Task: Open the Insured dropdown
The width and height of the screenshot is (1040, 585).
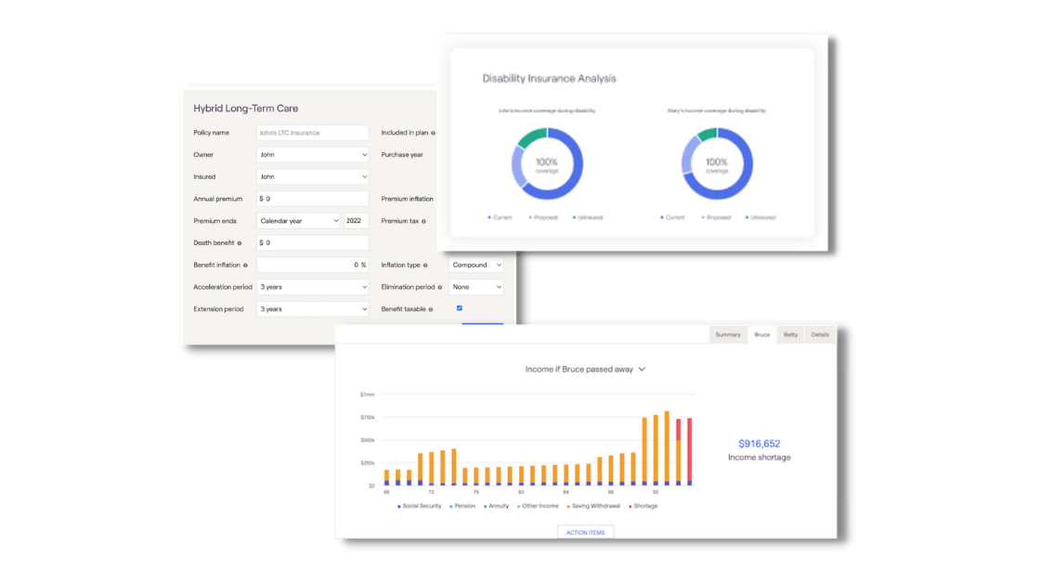Action: pyautogui.click(x=312, y=176)
